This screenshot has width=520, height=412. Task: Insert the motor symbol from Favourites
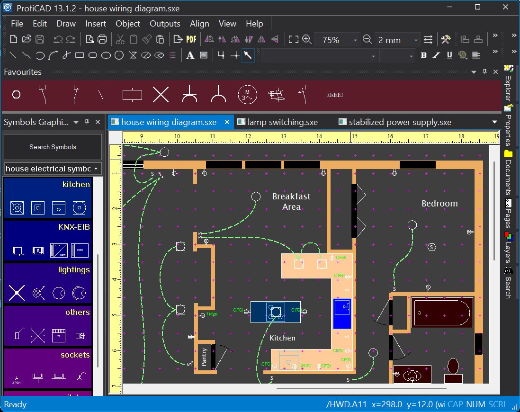coord(247,95)
